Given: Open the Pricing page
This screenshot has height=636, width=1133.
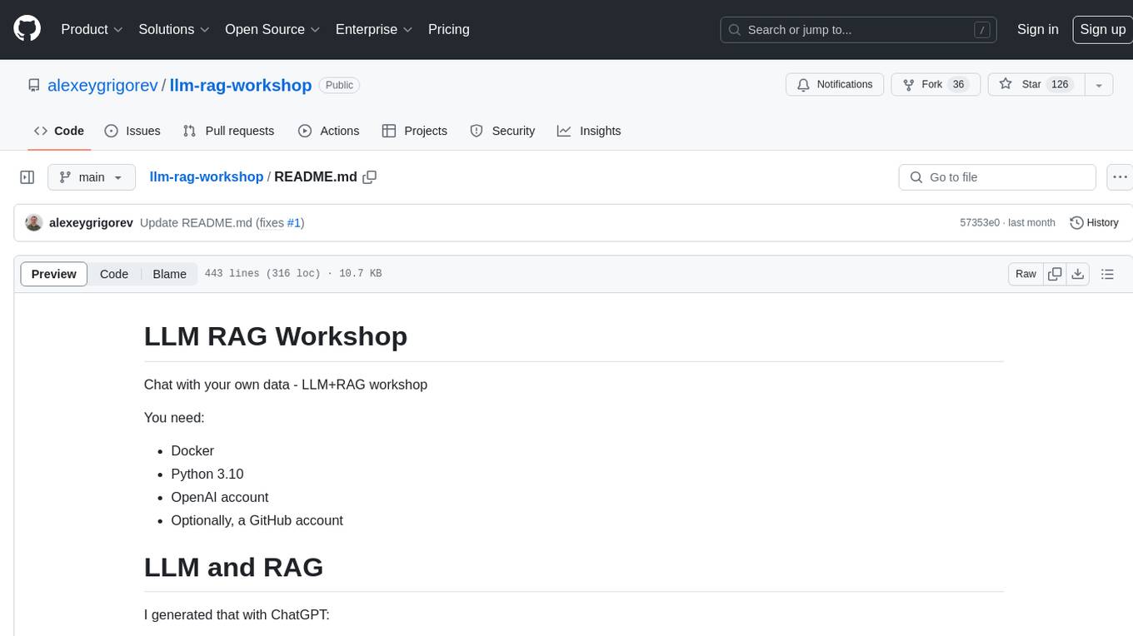Looking at the screenshot, I should click(449, 29).
